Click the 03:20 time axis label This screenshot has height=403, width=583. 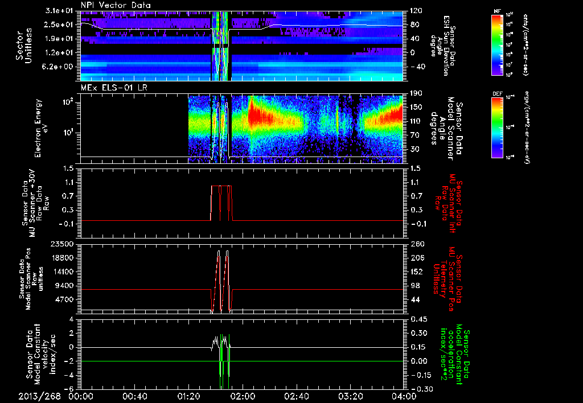coord(350,396)
